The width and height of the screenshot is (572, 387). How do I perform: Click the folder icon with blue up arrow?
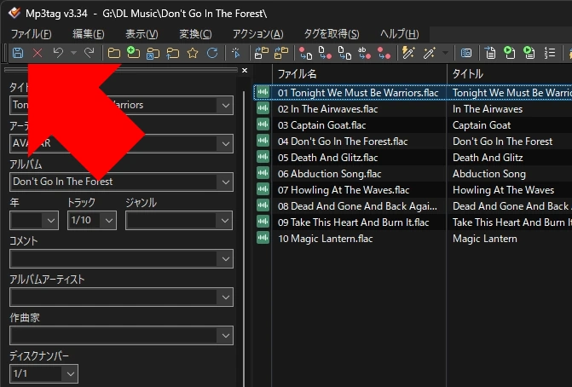click(172, 53)
